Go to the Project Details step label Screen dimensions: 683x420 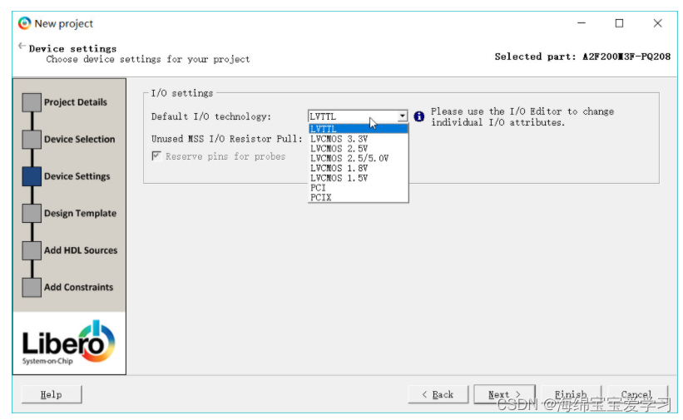(76, 102)
